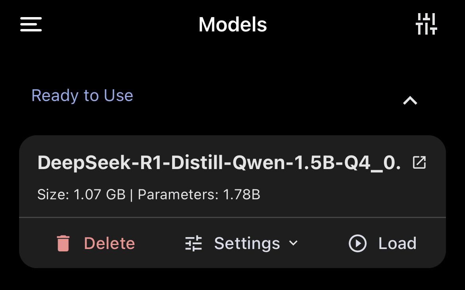The width and height of the screenshot is (465, 290).
Task: Open the hamburger navigation menu
Action: [31, 24]
